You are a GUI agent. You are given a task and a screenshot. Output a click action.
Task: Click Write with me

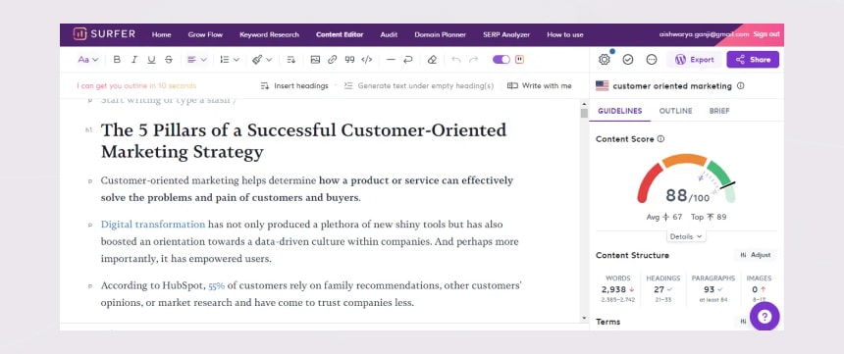point(540,85)
